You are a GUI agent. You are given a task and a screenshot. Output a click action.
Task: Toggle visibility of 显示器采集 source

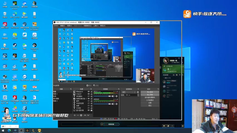[89, 110]
